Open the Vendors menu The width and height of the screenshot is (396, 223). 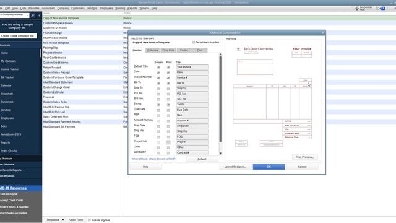click(x=92, y=8)
